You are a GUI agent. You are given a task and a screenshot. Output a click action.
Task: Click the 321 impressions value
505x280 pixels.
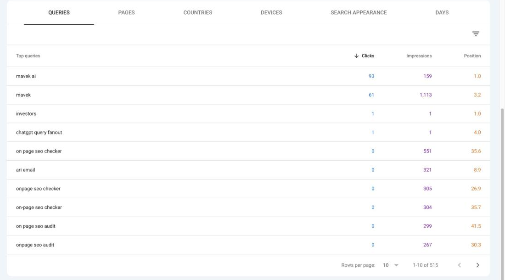pyautogui.click(x=427, y=170)
